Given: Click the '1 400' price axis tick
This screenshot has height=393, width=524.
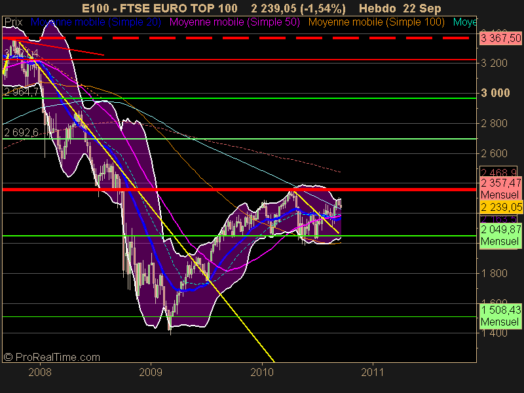Looking at the screenshot, I should tap(494, 333).
